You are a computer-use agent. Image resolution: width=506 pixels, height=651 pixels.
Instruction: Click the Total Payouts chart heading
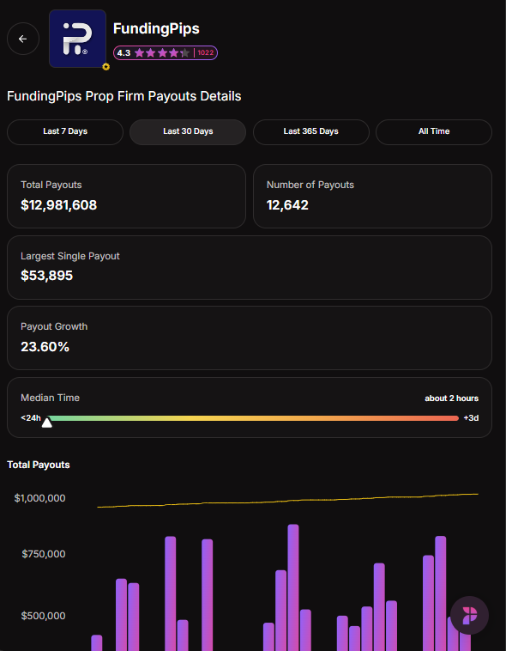tap(39, 465)
